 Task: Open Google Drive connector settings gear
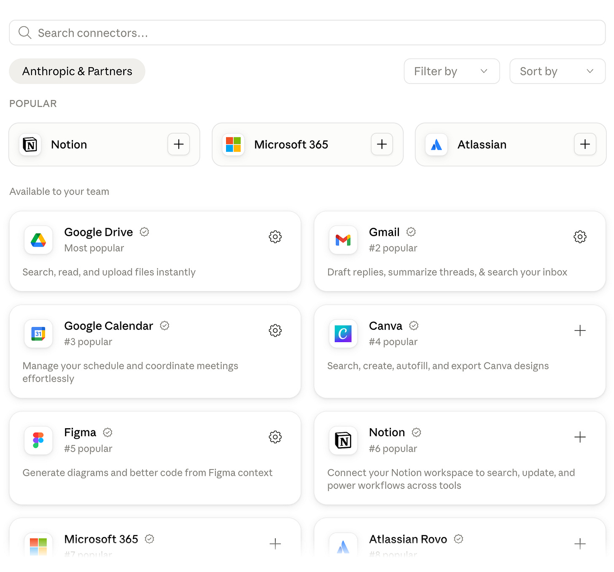275,237
